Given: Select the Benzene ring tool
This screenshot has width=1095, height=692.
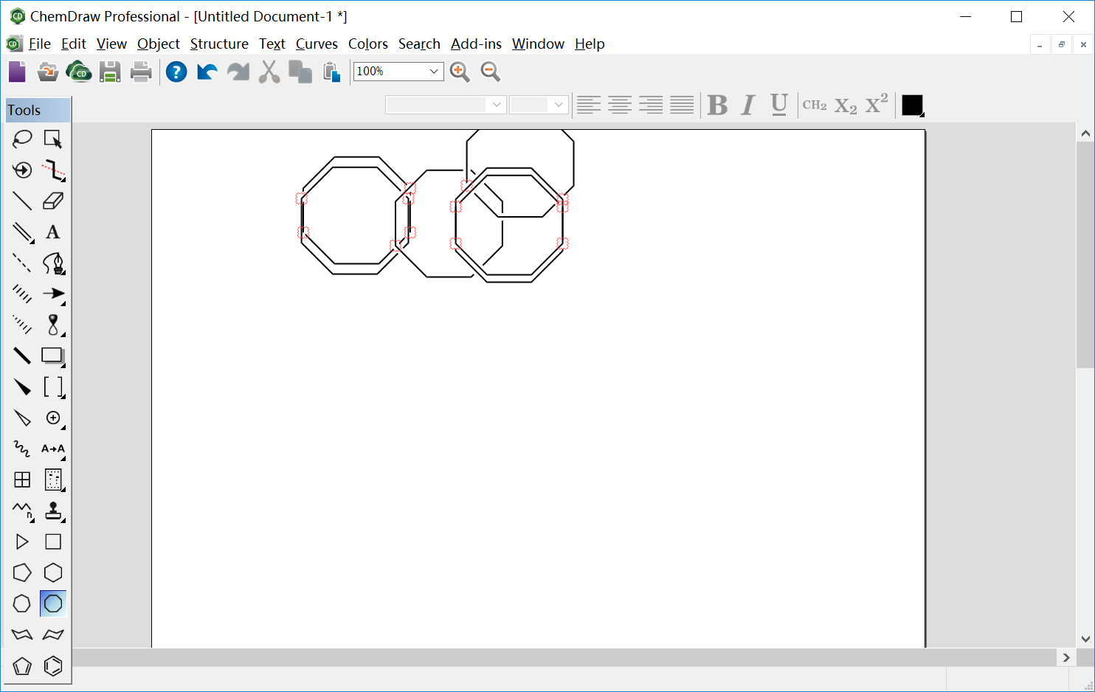Looking at the screenshot, I should click(53, 665).
